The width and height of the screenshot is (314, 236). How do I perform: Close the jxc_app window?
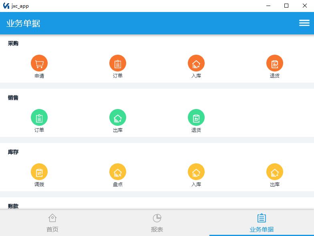(304, 6)
